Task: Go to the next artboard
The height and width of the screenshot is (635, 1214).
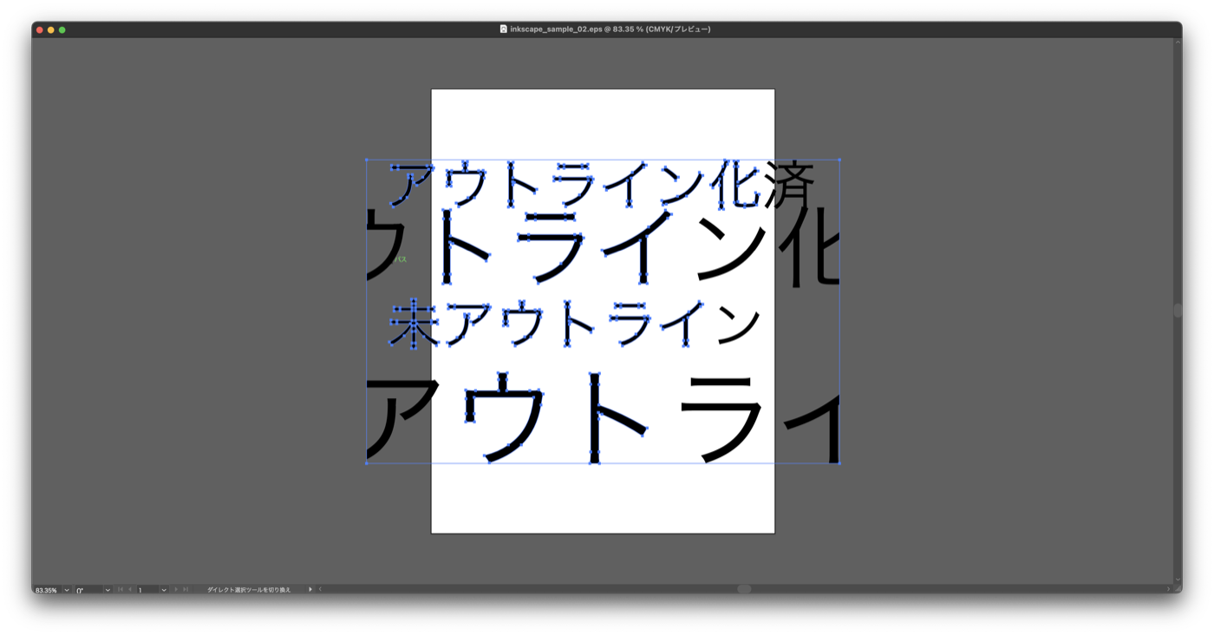Action: click(x=175, y=590)
